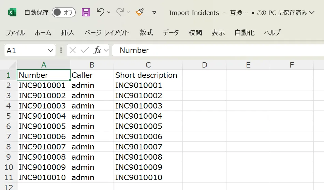Toggle the AutoSave switch currently off
The image size is (324, 190).
click(64, 12)
